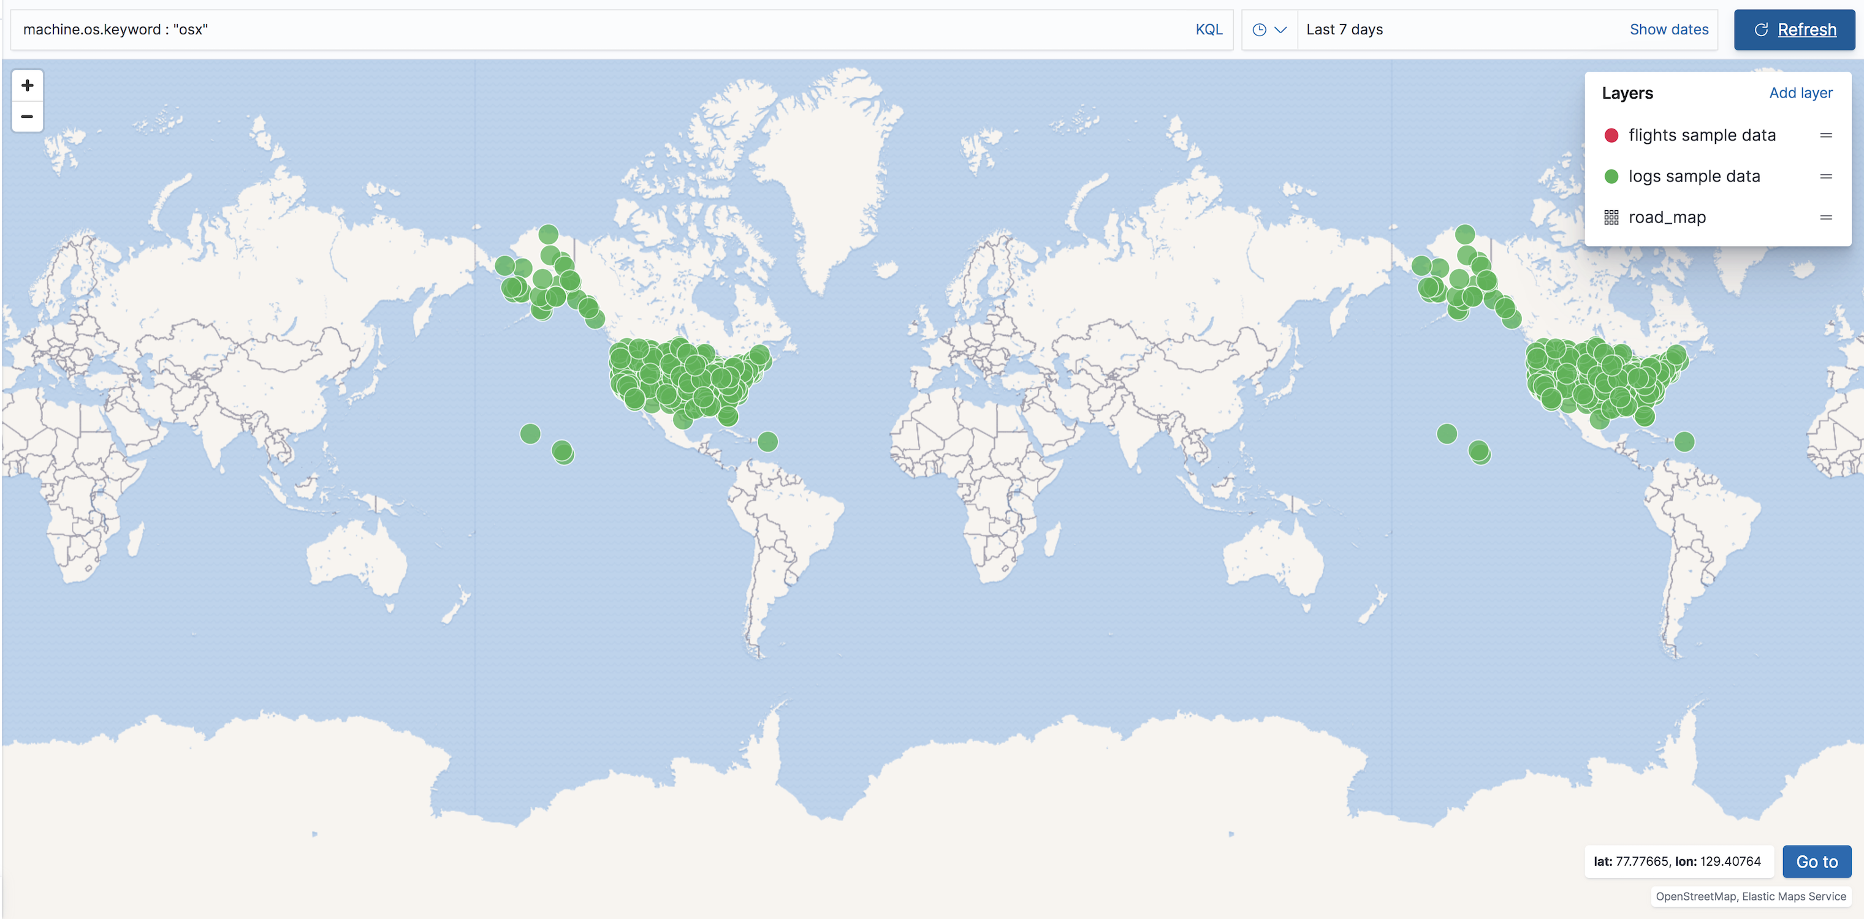The height and width of the screenshot is (919, 1864).
Task: Click the circular refresh arrow icon
Action: [1761, 29]
